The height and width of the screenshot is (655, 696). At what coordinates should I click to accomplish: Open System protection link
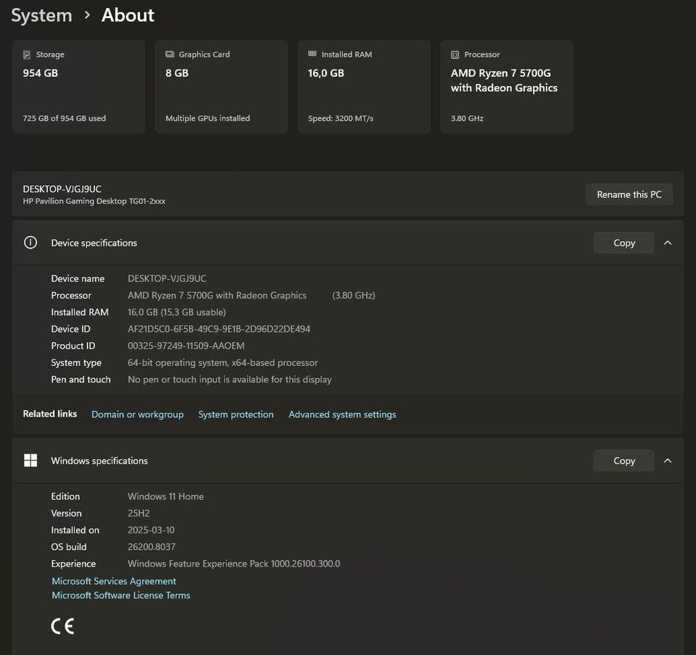click(x=236, y=414)
